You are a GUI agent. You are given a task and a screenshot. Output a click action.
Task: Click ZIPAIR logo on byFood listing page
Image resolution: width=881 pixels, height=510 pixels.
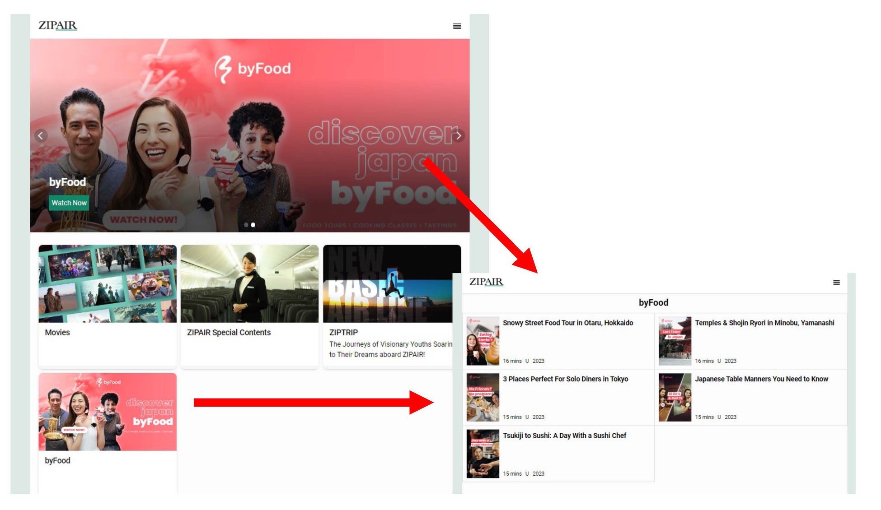486,282
